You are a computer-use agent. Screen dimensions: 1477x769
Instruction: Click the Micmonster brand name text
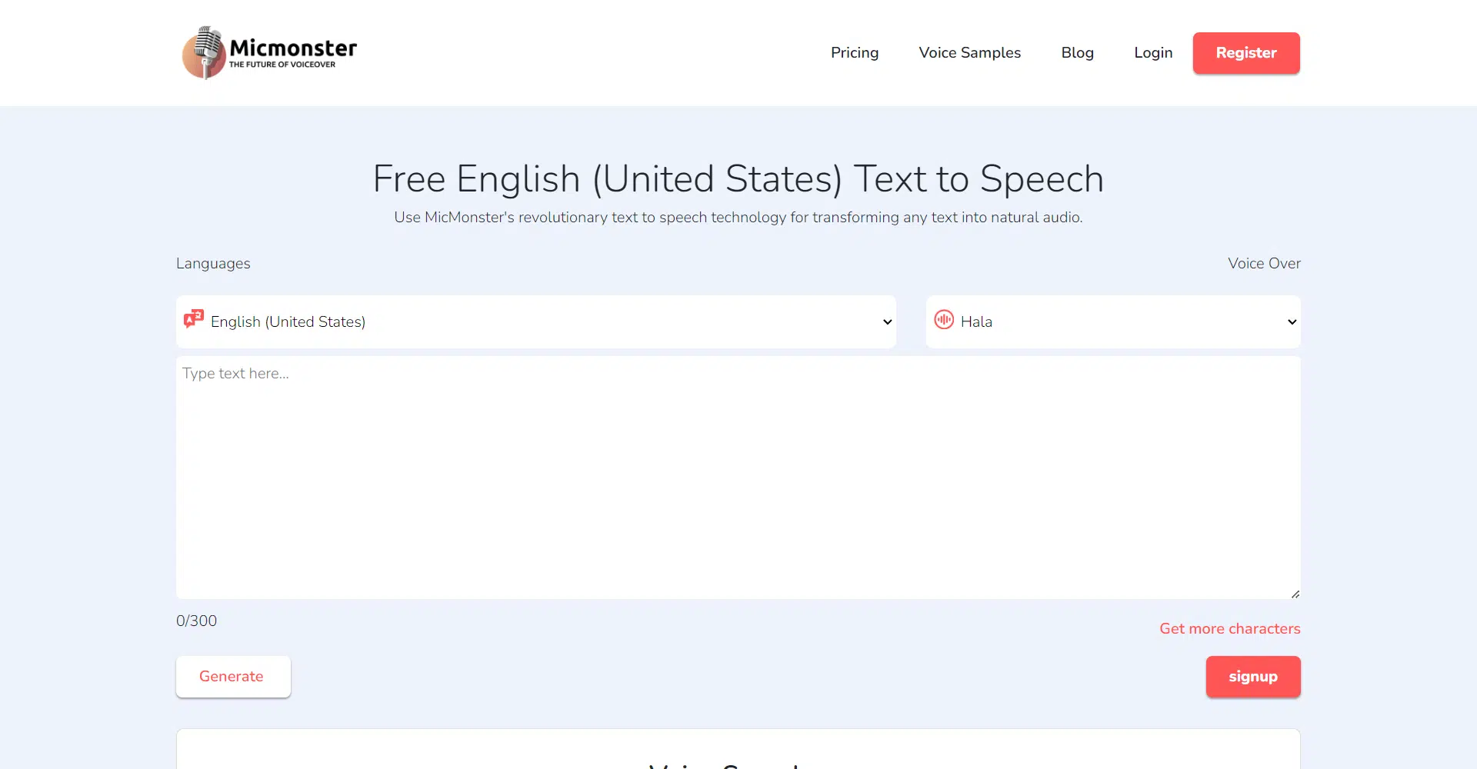[x=293, y=48]
